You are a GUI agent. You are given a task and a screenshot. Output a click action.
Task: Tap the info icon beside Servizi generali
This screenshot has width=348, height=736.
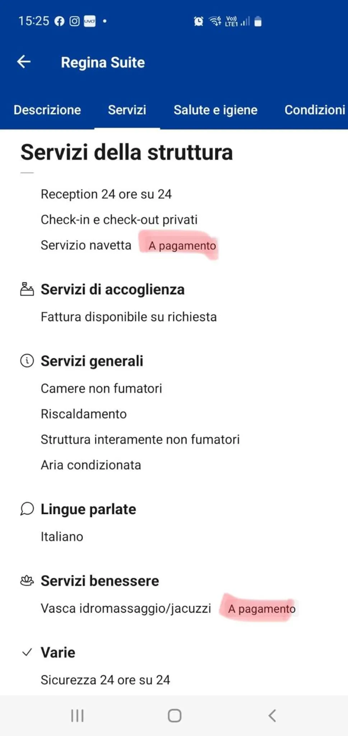tap(27, 360)
